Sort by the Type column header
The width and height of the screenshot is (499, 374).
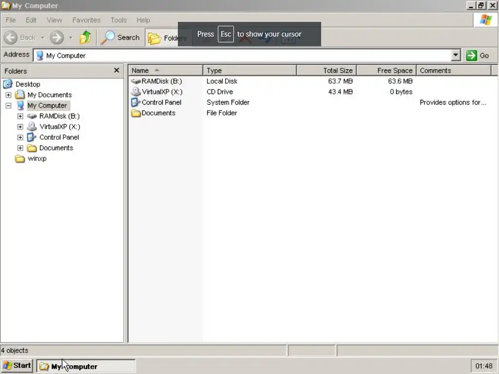249,70
